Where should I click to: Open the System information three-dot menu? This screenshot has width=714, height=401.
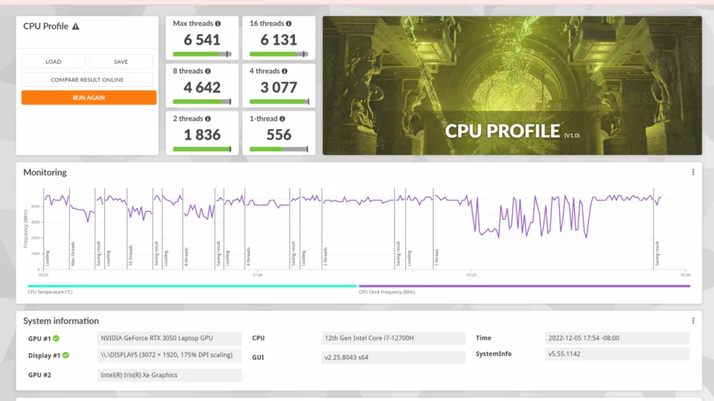[693, 321]
